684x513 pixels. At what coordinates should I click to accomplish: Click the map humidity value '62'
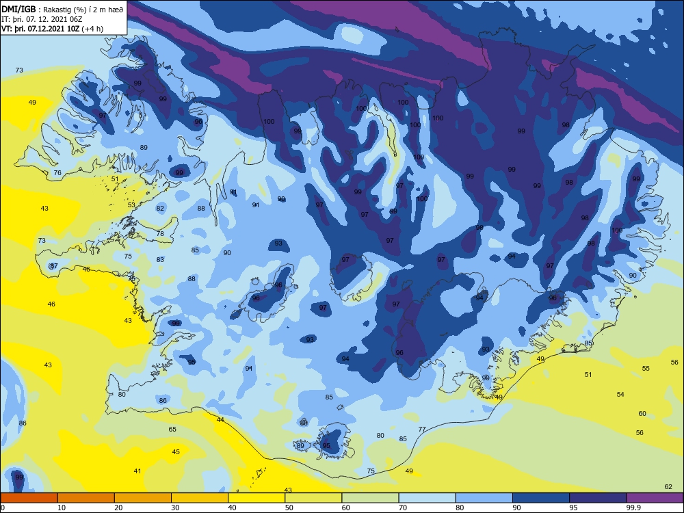[x=668, y=486]
